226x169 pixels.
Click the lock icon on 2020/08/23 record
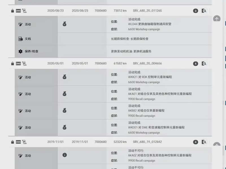click(x=12, y=11)
